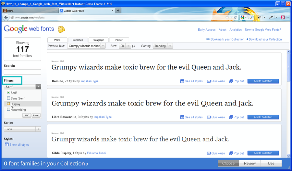The height and width of the screenshot is (171, 292).
Task: Add Domine font to Collection
Action: click(x=263, y=81)
